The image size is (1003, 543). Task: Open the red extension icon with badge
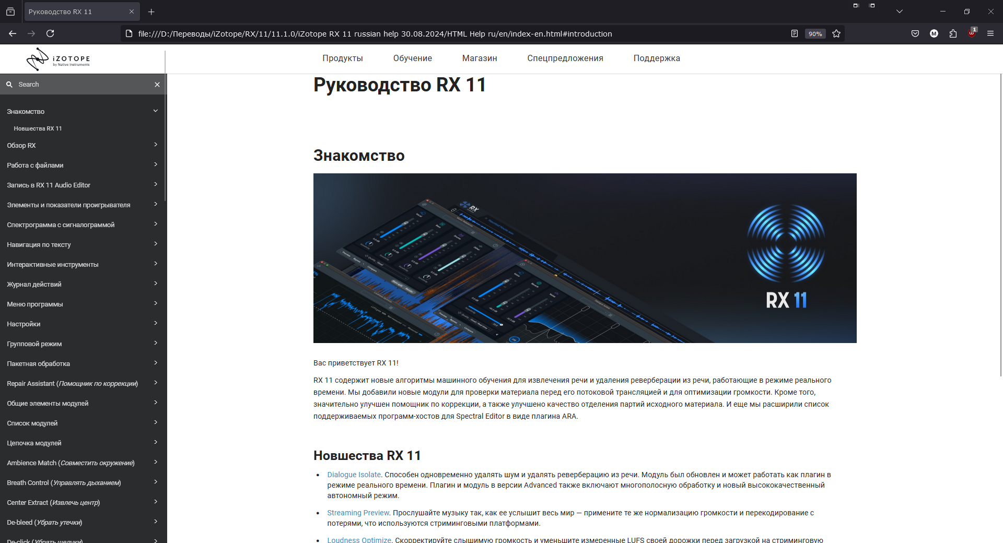click(972, 33)
